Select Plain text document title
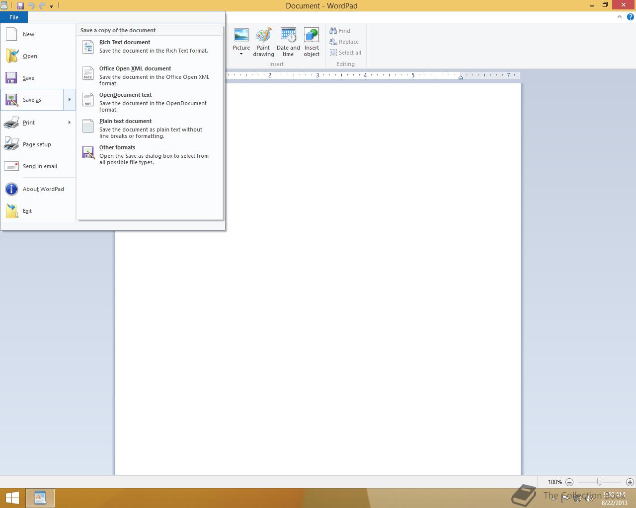 point(126,121)
